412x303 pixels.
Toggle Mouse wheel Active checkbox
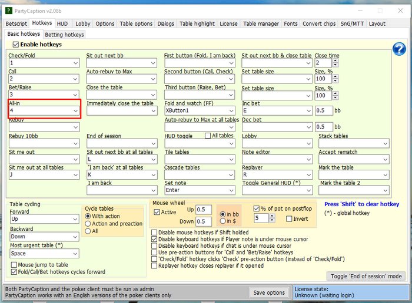157,212
